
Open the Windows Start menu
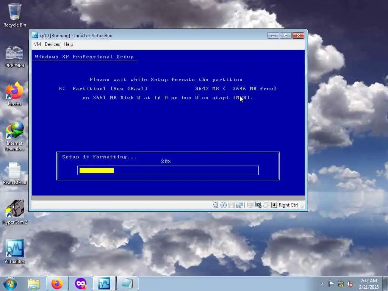point(10,283)
